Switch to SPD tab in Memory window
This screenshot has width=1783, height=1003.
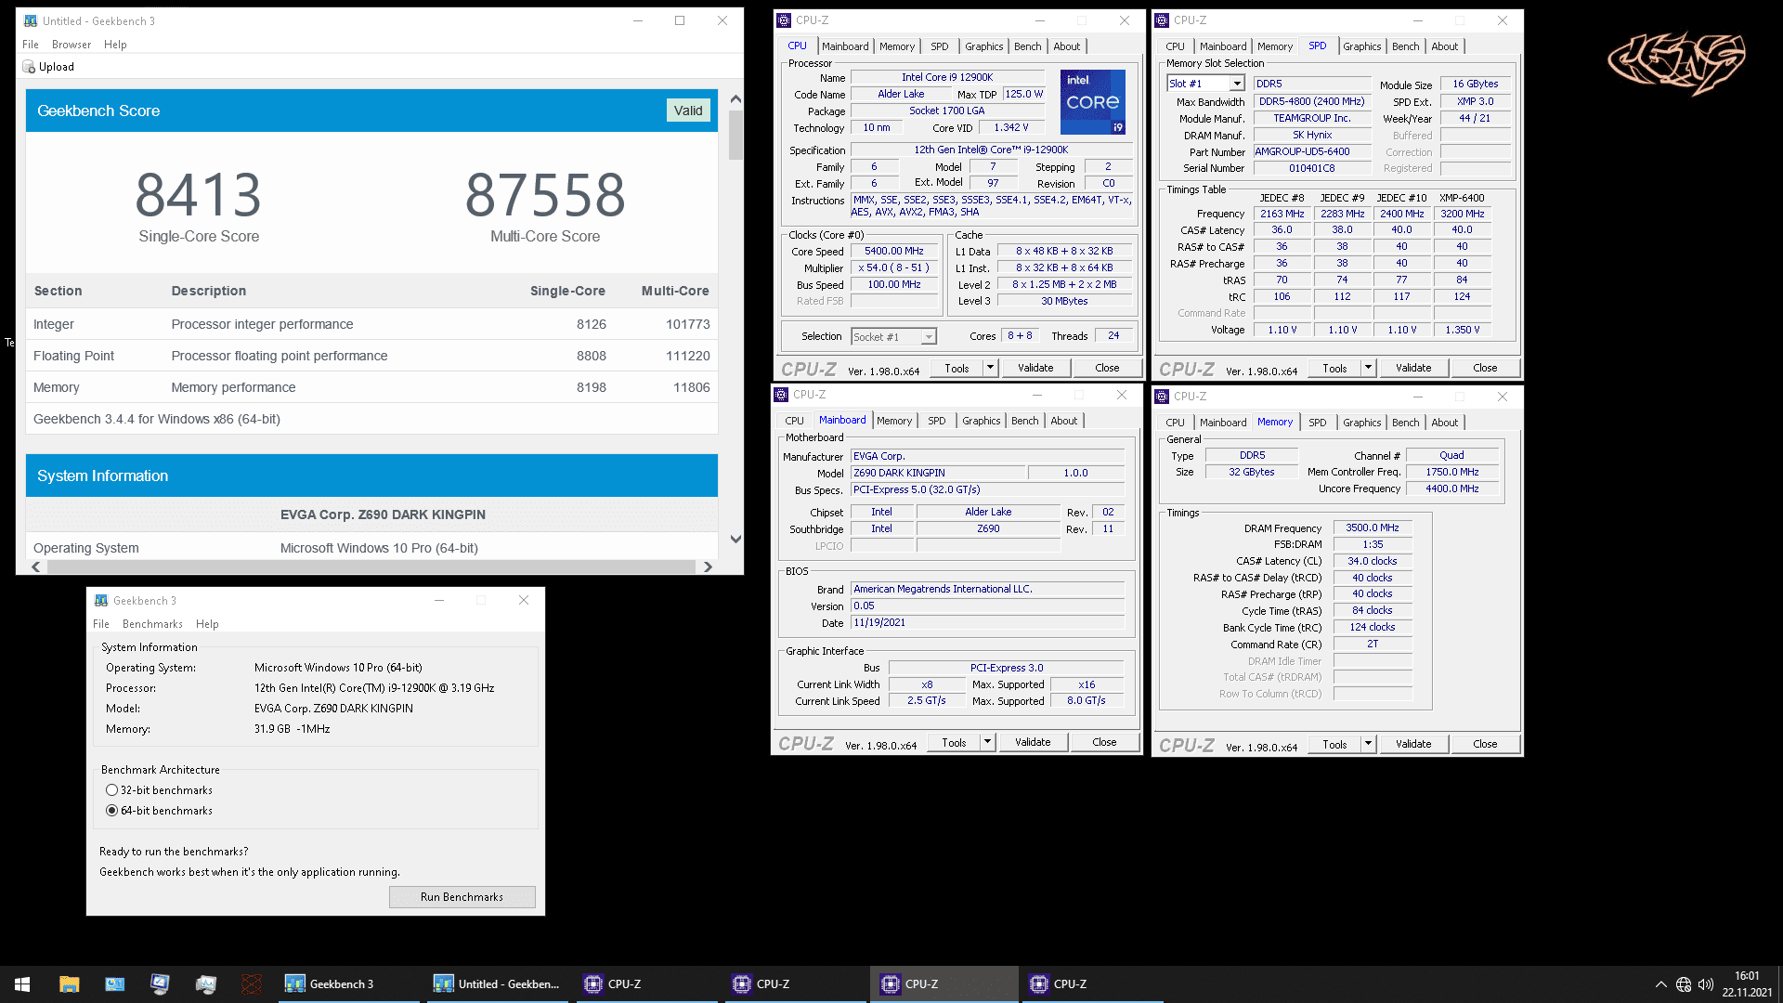(1317, 423)
